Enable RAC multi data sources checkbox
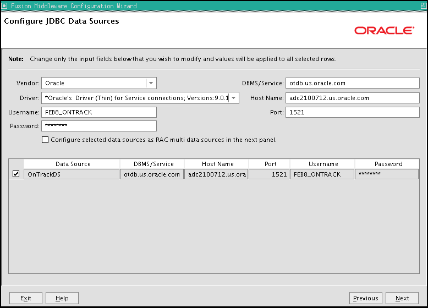 tap(45, 140)
